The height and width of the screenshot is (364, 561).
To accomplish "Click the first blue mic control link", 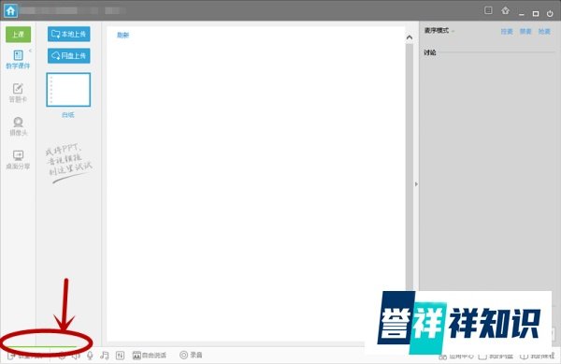I will (x=507, y=32).
